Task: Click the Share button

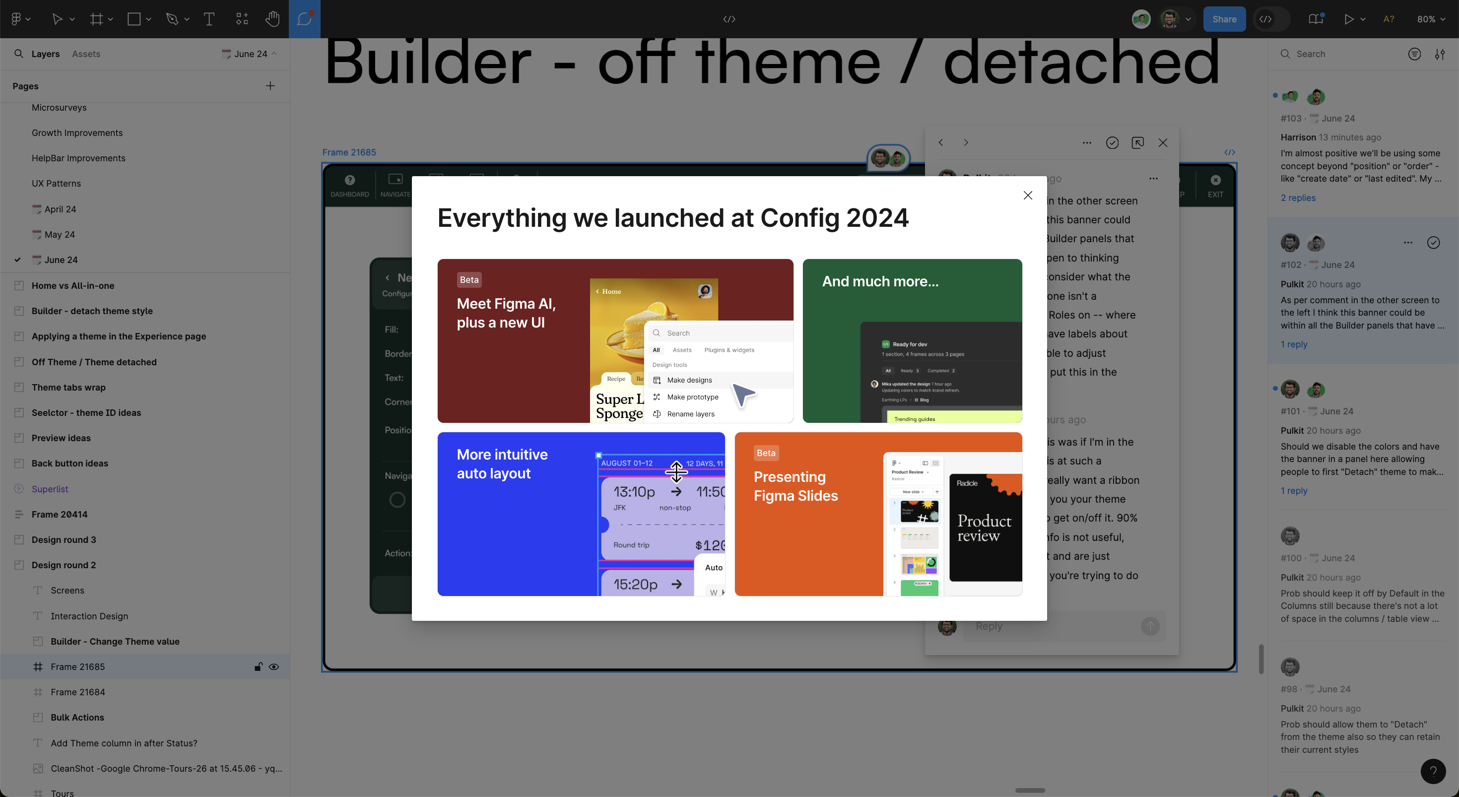Action: (1224, 19)
